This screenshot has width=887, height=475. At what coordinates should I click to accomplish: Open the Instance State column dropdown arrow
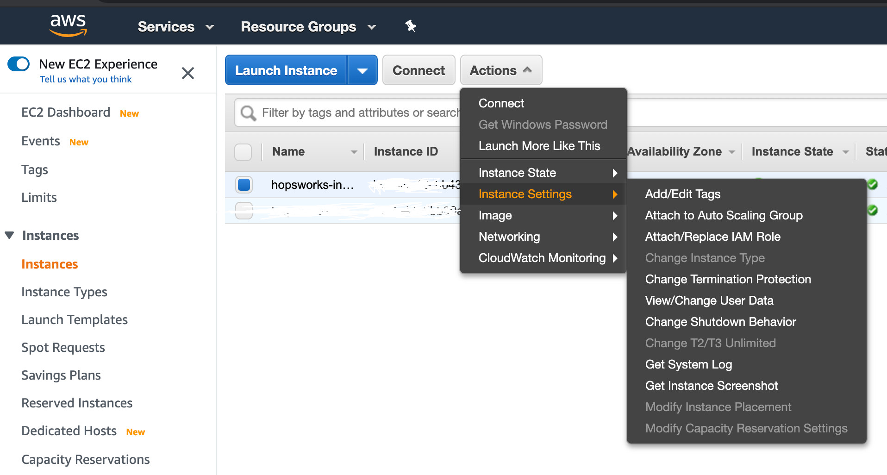click(845, 152)
